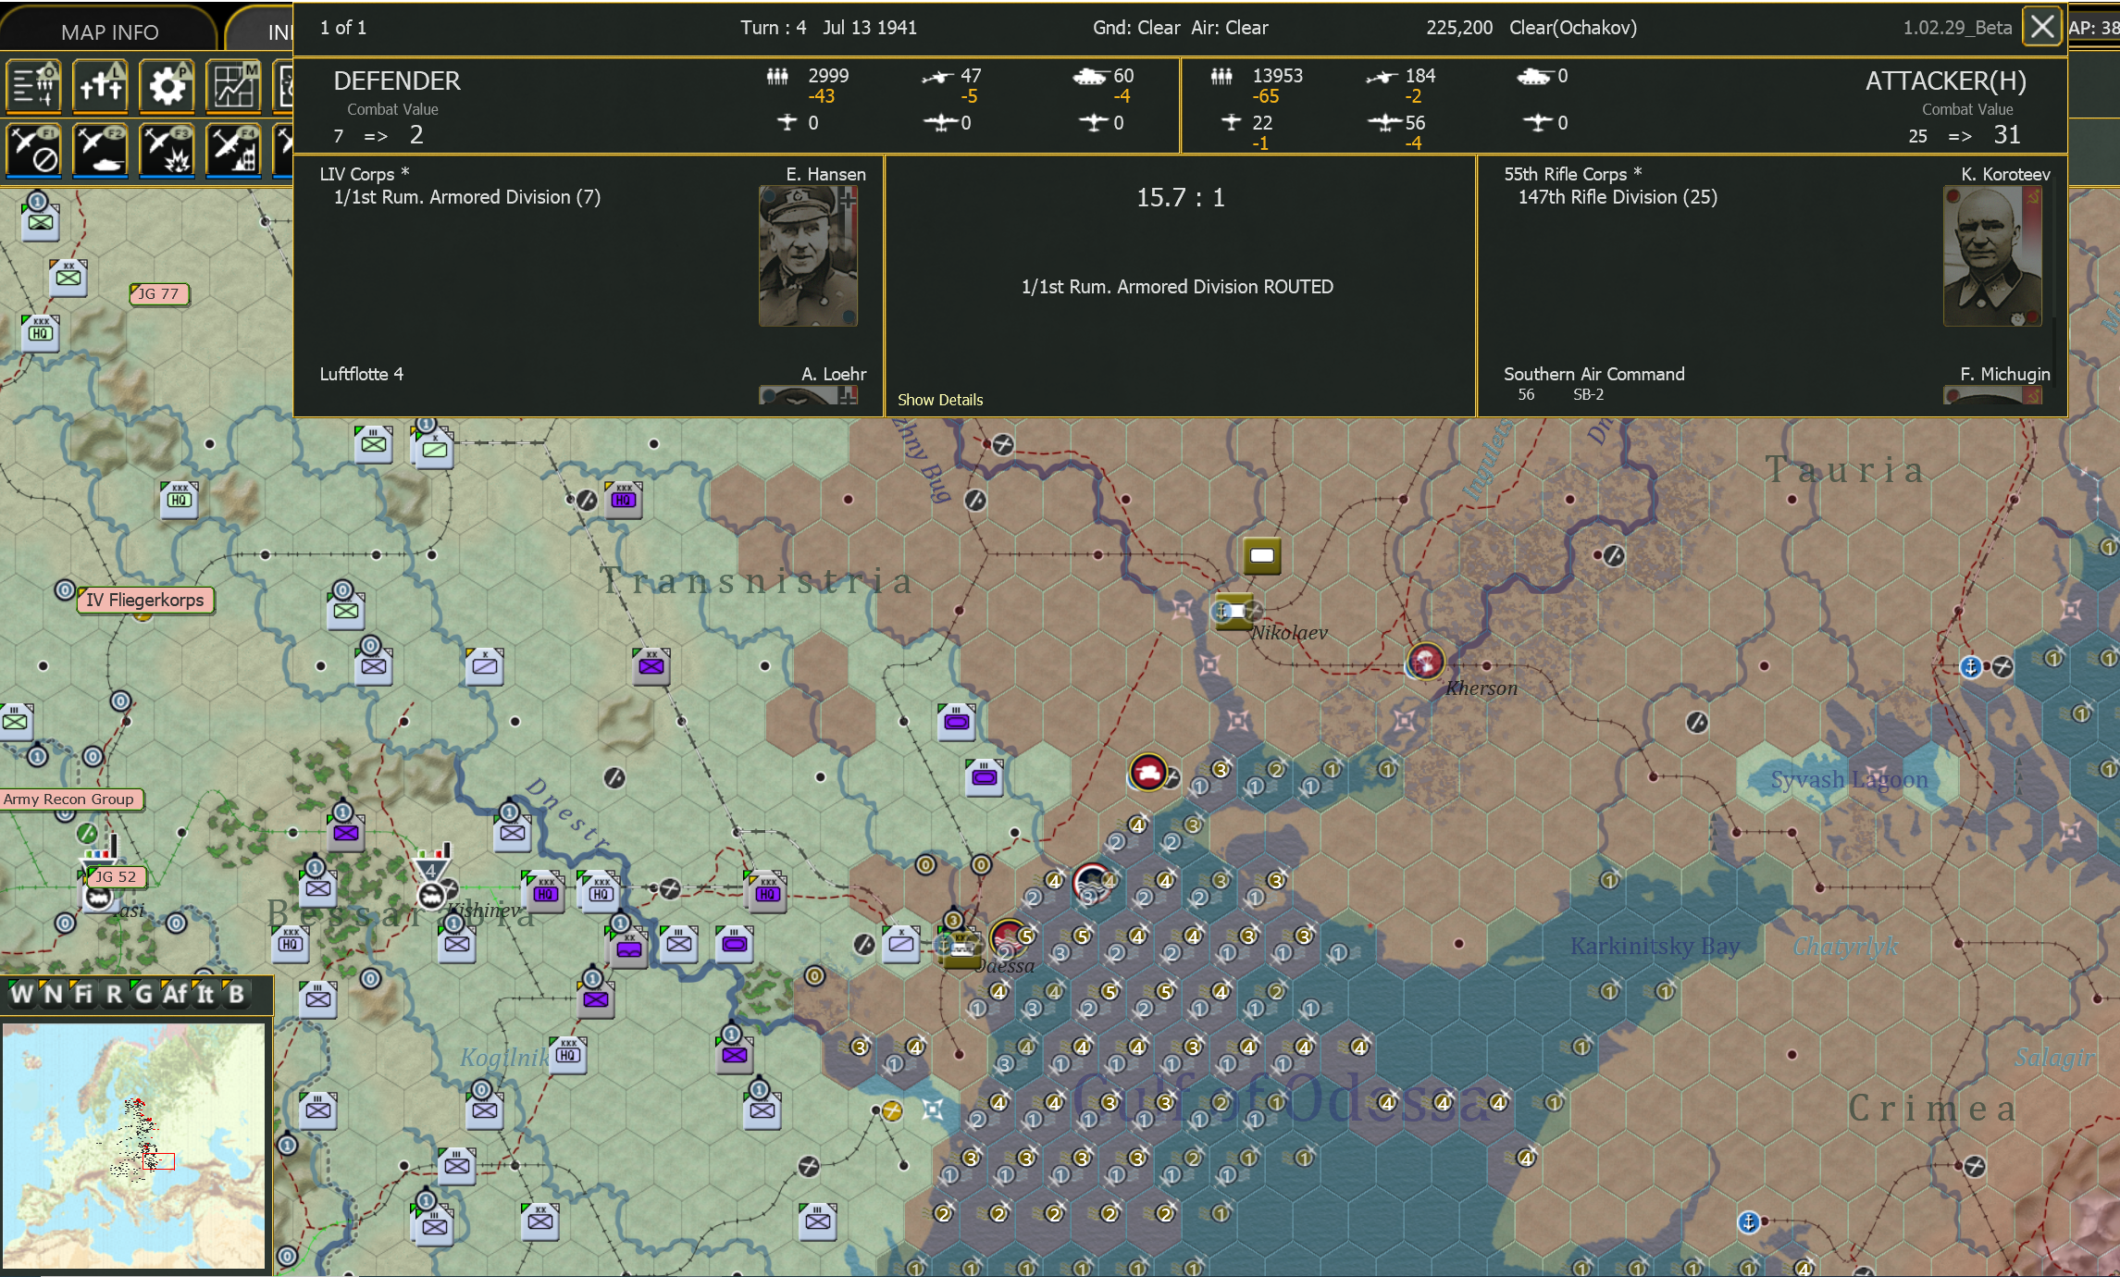Image resolution: width=2120 pixels, height=1277 pixels.
Task: Click the defender tank icon showing 60
Action: [x=1089, y=76]
